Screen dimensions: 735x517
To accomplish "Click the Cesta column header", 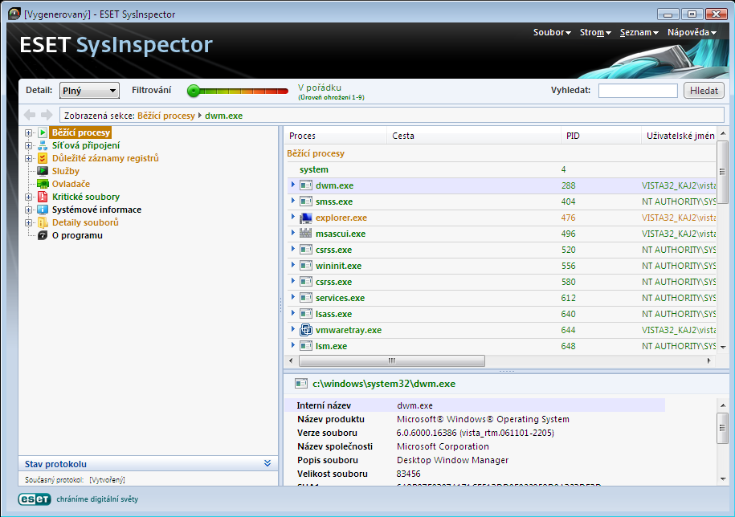I will [473, 136].
